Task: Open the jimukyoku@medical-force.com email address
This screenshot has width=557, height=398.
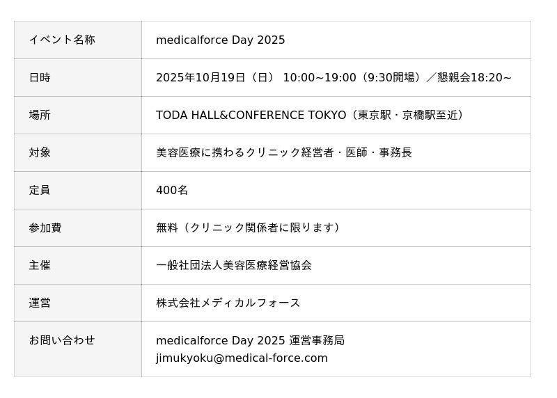Action: 242,358
